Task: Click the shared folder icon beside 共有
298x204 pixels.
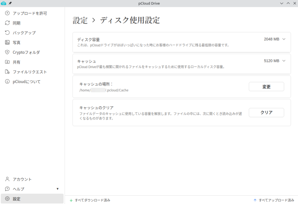Action: coord(8,62)
